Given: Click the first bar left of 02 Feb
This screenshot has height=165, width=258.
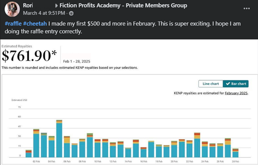Looking at the screenshot, I should [28, 154].
